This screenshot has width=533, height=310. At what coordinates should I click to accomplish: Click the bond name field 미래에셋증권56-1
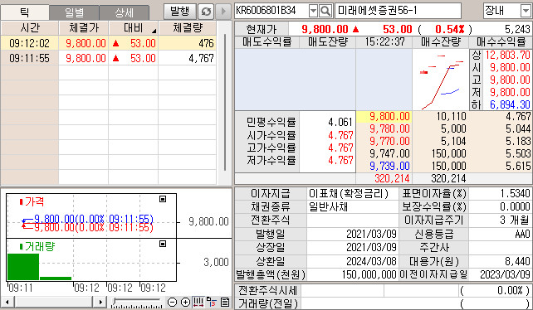398,11
